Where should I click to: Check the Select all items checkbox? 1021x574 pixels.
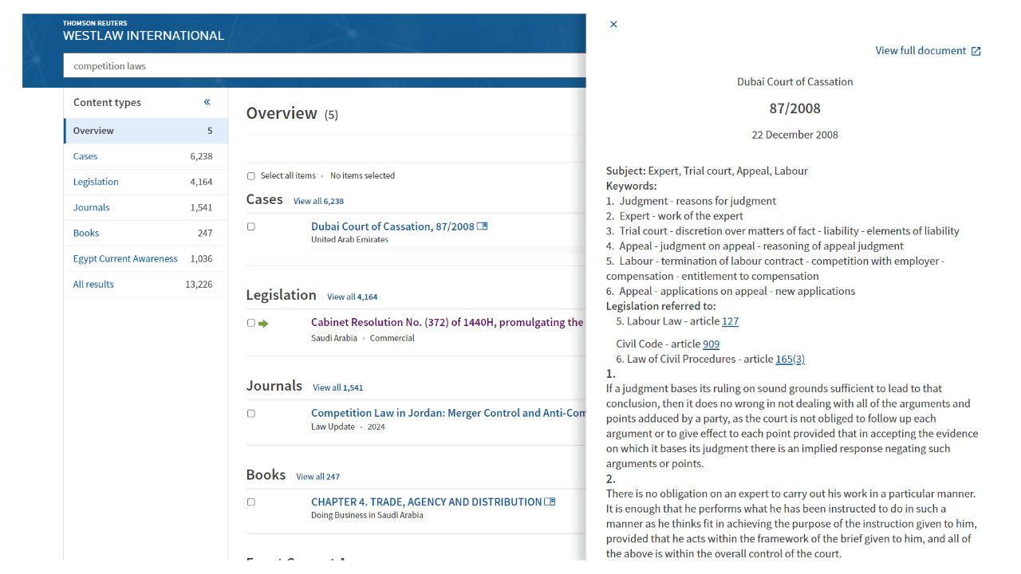coord(251,176)
